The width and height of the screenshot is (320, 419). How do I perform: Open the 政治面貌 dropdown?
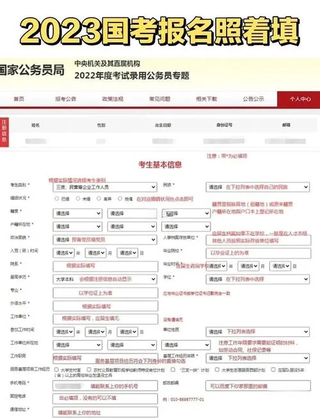(x=105, y=240)
